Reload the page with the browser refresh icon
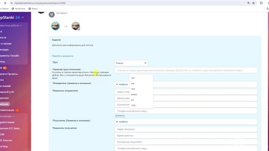 click(5, 3)
